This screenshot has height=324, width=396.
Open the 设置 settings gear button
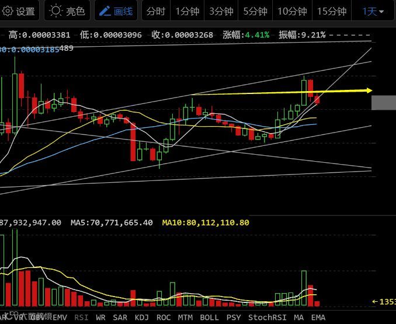(19, 11)
